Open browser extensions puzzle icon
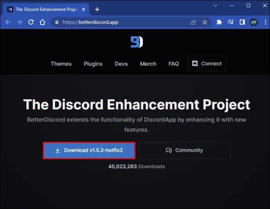Screen dimensions: 270x209 219,22
